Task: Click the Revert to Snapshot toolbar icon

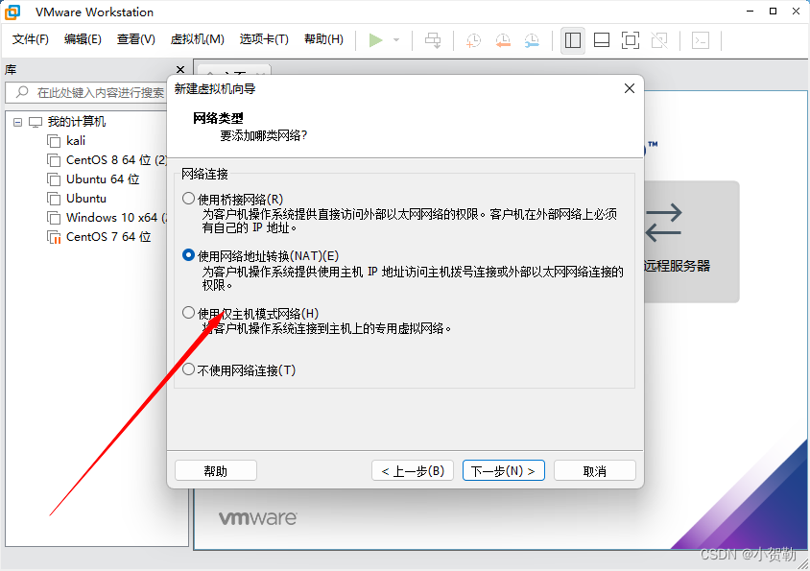Action: (503, 40)
